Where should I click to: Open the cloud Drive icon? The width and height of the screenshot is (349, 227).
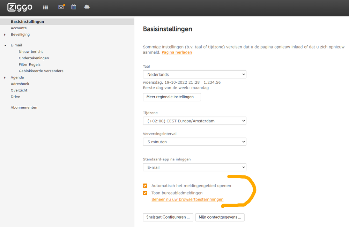click(x=87, y=7)
